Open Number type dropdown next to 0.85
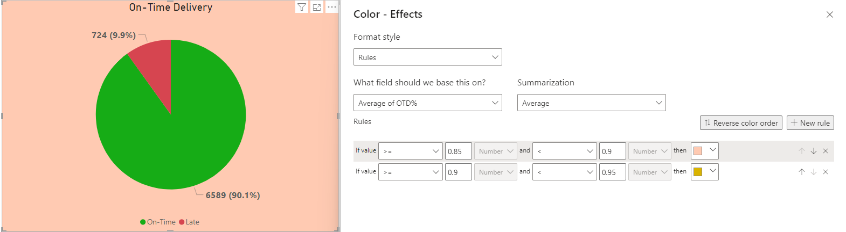 496,151
